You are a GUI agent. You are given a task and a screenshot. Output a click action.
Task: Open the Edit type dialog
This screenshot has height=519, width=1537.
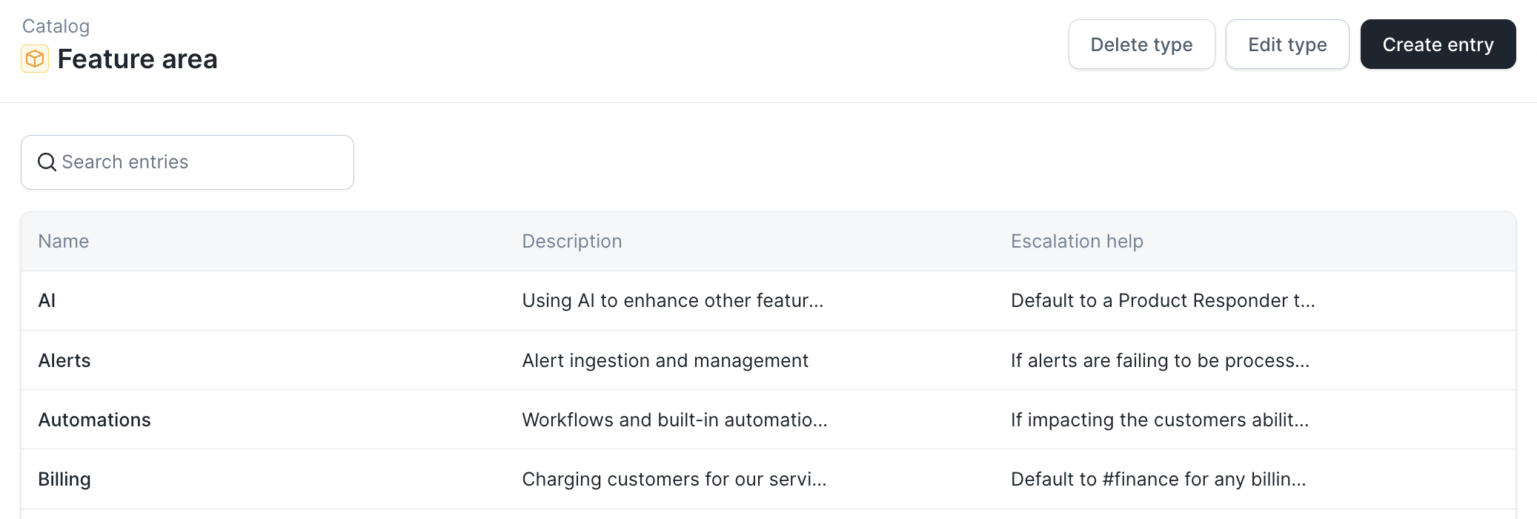(1287, 44)
